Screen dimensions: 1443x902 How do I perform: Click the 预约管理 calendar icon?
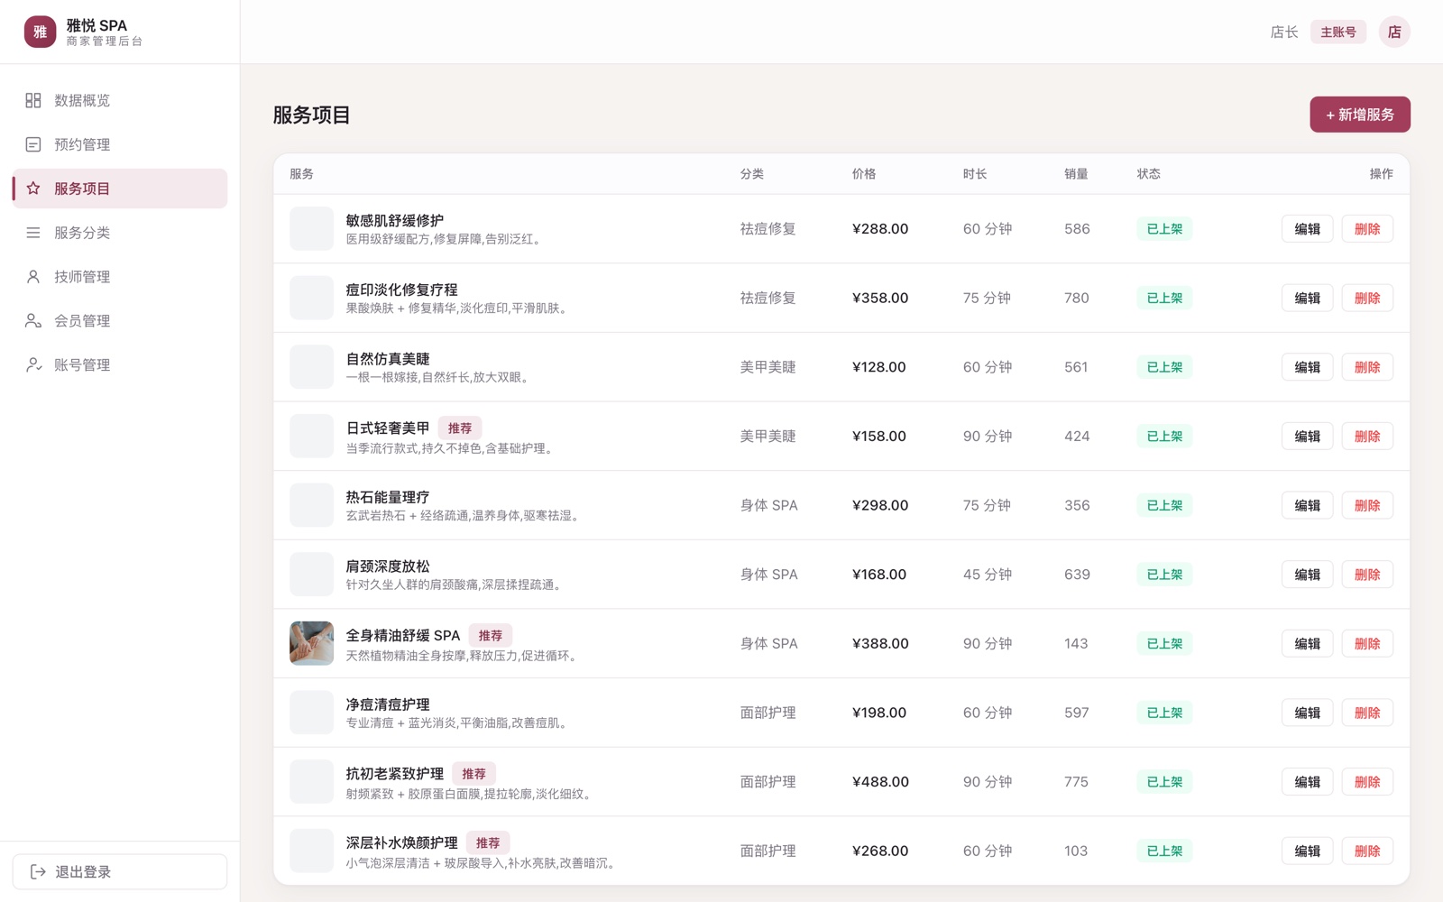click(33, 144)
